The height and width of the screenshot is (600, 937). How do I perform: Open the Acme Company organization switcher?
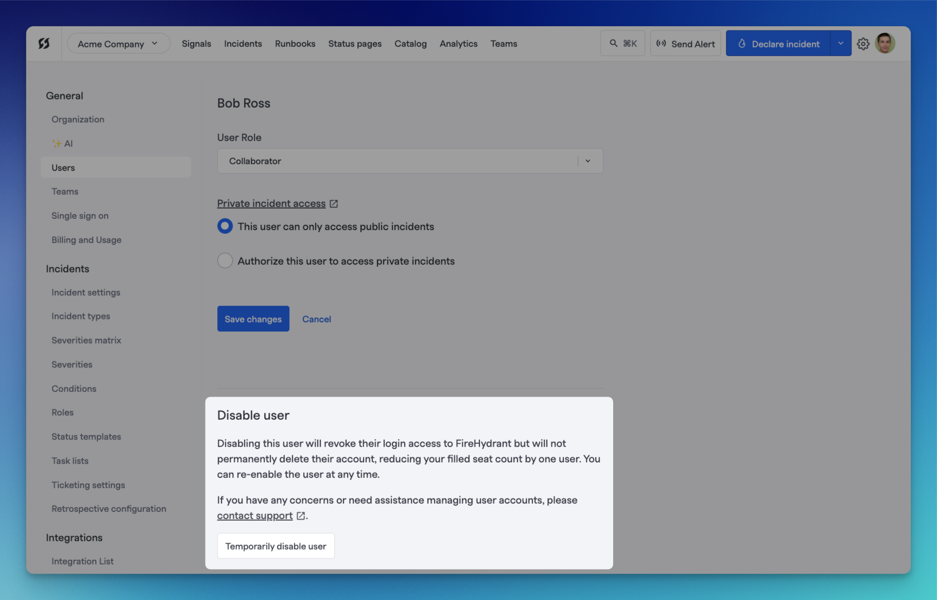(x=118, y=44)
